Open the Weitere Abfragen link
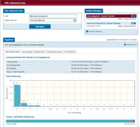Image resolution: width=140 pixels, height=127 pixels. pyautogui.click(x=95, y=31)
